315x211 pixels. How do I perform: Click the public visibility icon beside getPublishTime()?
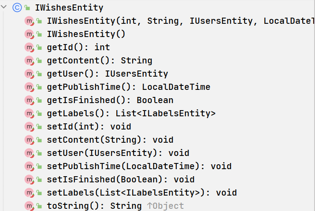[x=39, y=87]
